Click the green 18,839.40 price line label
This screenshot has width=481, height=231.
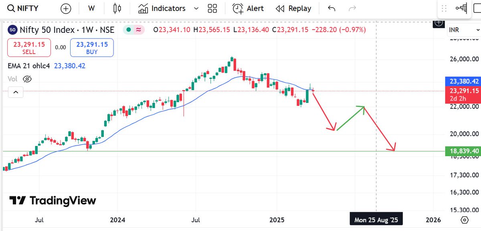point(463,151)
